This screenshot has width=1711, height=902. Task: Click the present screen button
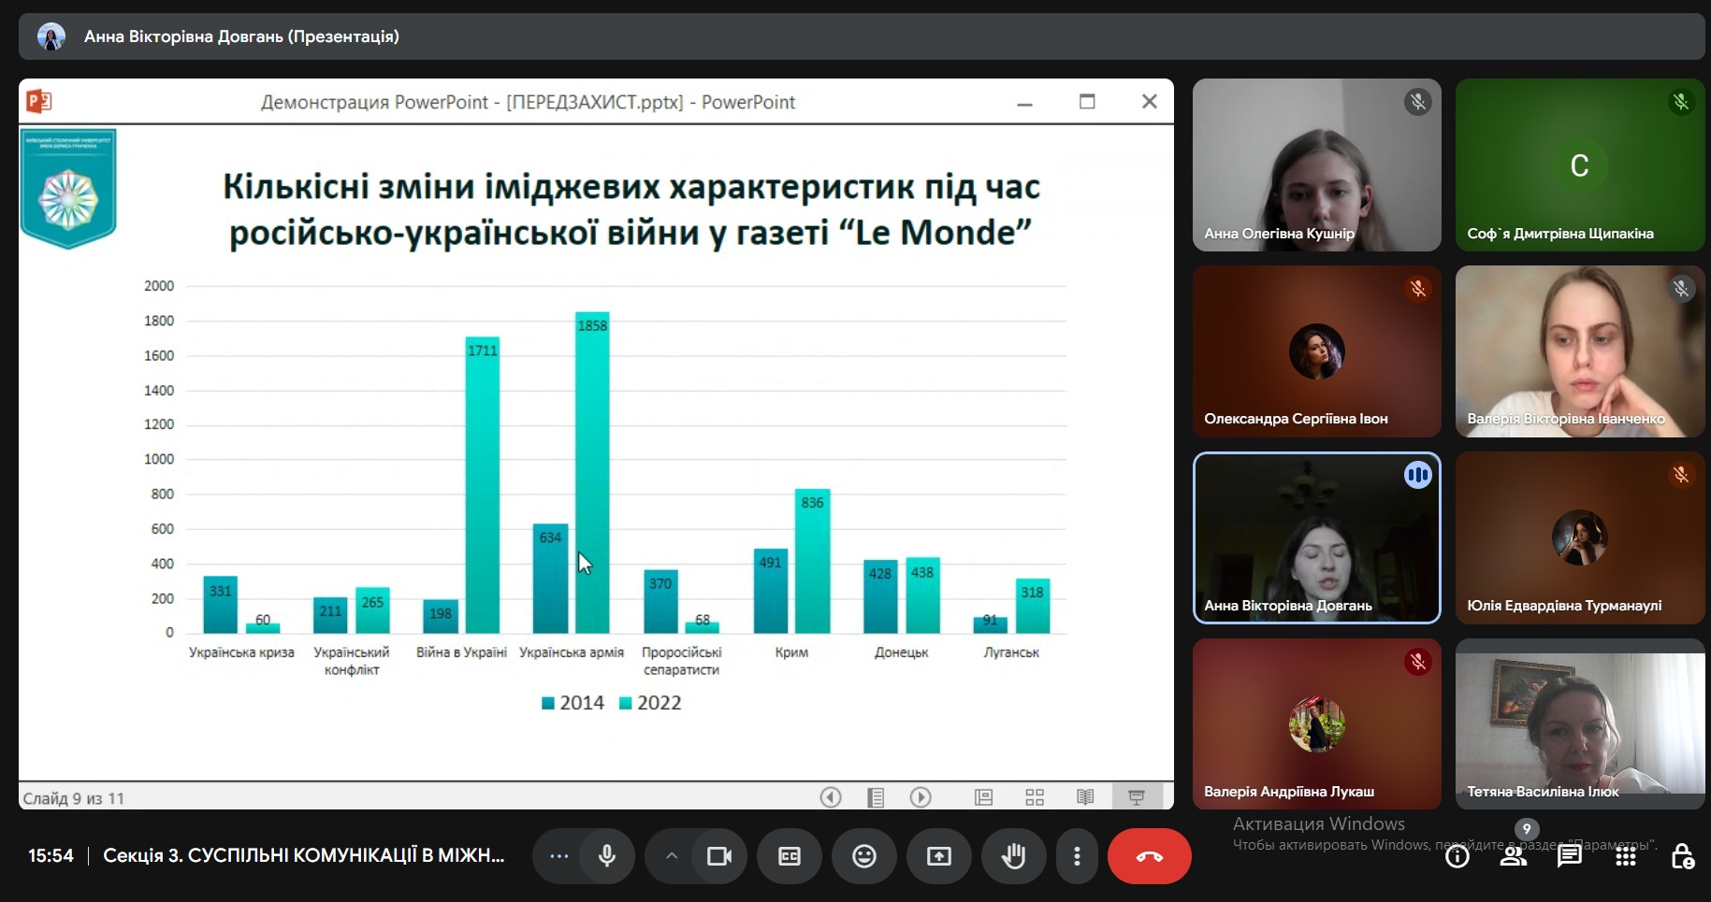[x=939, y=856]
